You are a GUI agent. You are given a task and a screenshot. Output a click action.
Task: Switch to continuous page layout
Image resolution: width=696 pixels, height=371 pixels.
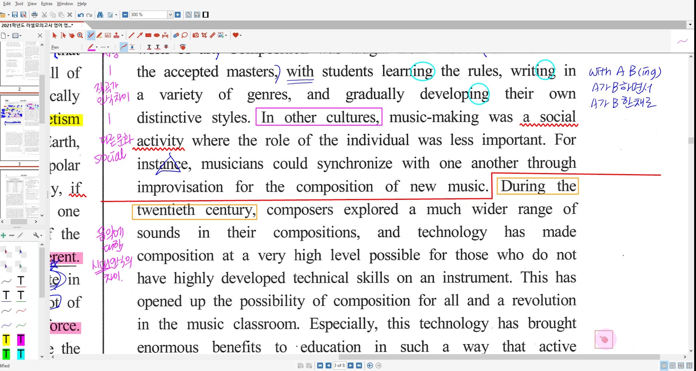pyautogui.click(x=673, y=366)
